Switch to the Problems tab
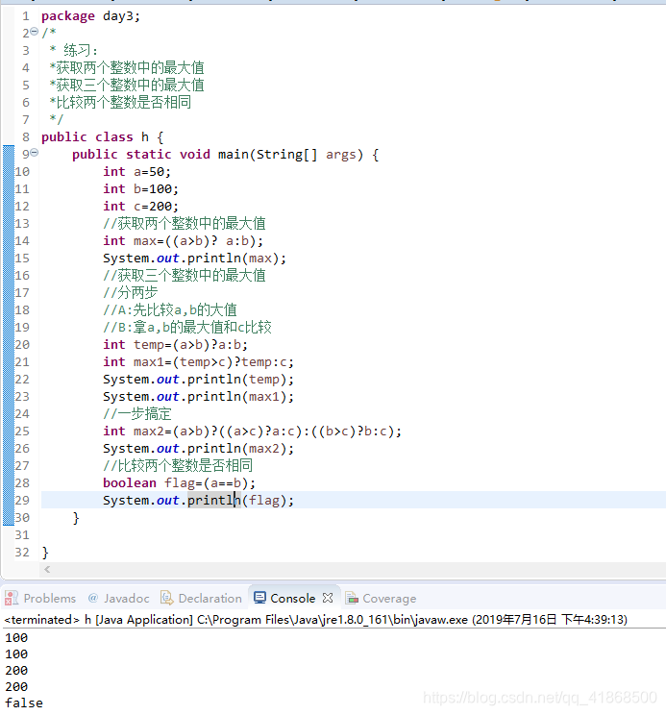 click(x=50, y=599)
